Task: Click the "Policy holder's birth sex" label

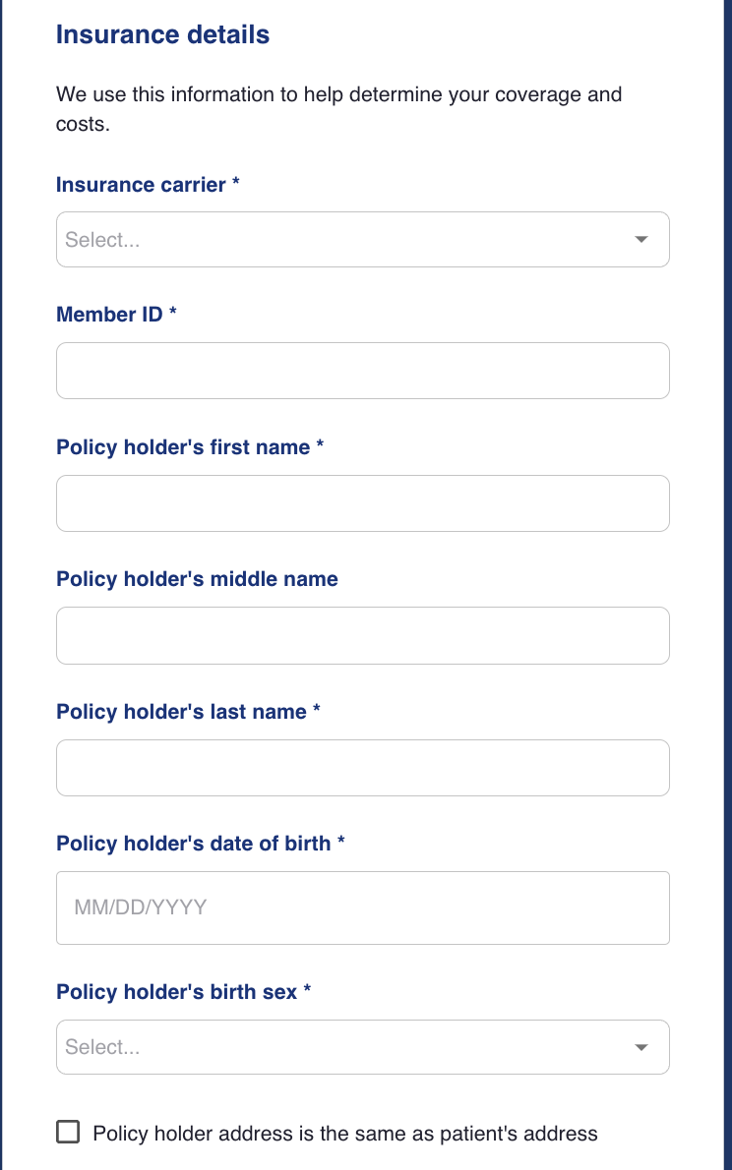Action: (176, 992)
